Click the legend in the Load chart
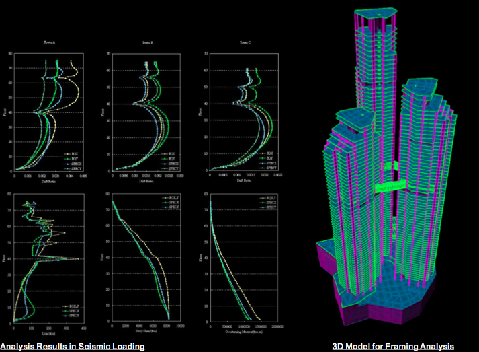The image size is (479, 352). (x=75, y=310)
